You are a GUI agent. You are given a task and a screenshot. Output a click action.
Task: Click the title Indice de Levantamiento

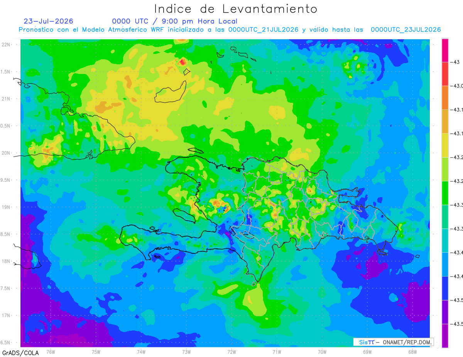pos(236,9)
